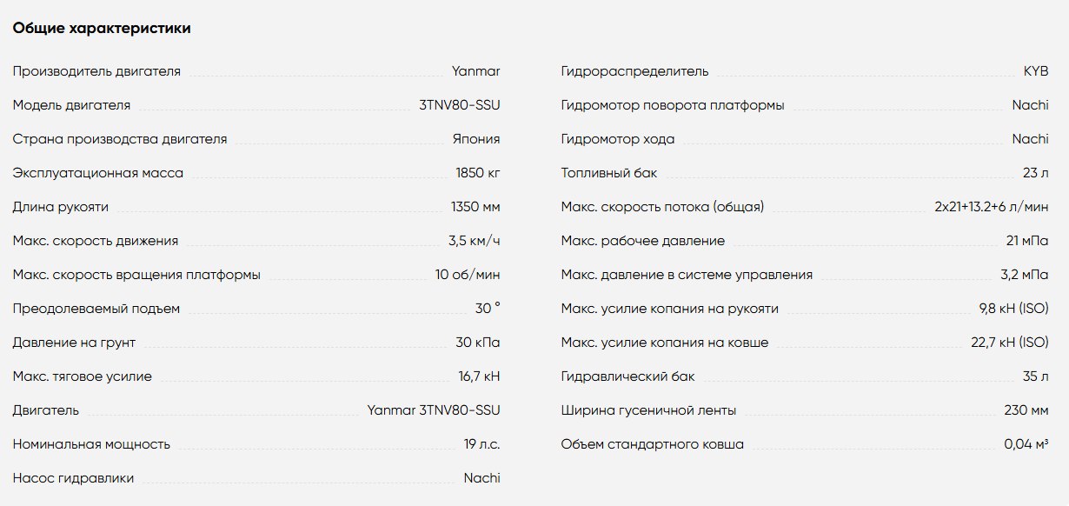Screen dimensions: 1069x506
Task: Click the Длина рукояти label
Action: 61,207
